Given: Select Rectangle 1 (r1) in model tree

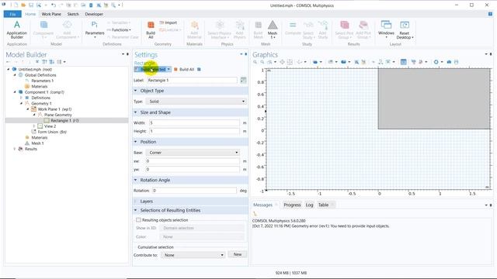Looking at the screenshot, I should coord(64,121).
